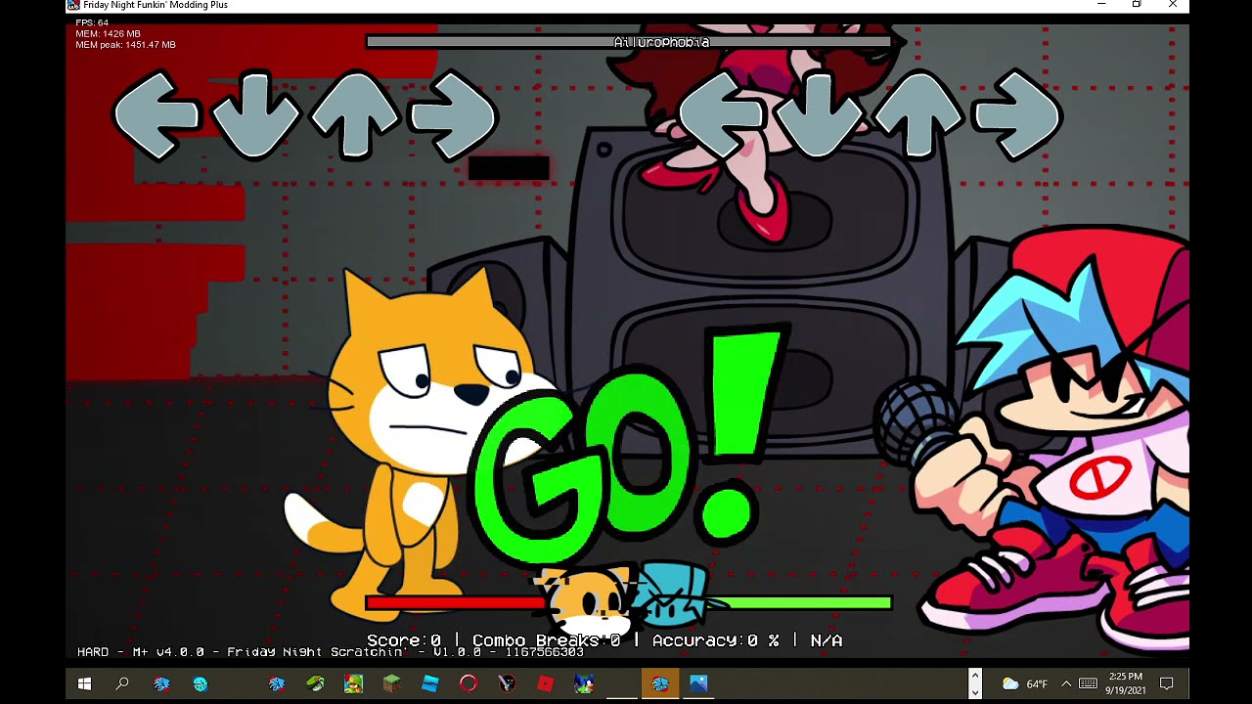Click the Boyfriend health bar icon
This screenshot has width=1252, height=704.
pos(677,593)
